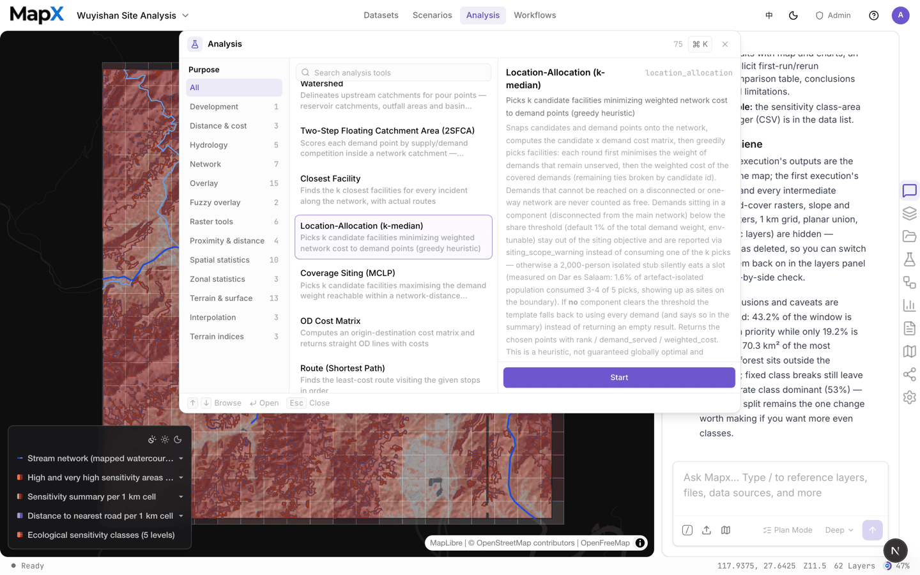920x575 pixels.
Task: Select the OD Cost Matrix tool
Action: coord(394,332)
